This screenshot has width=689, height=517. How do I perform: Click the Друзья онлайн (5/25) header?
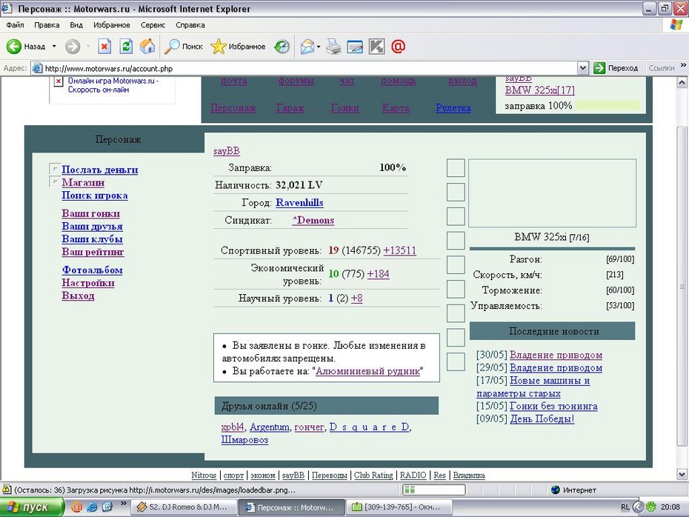327,406
